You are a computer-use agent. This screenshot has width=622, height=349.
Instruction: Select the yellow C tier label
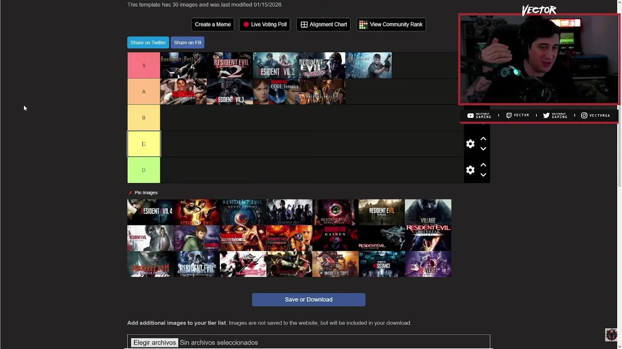[144, 144]
